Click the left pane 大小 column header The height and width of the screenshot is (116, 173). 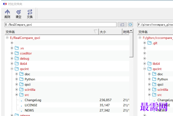[x=110, y=32]
